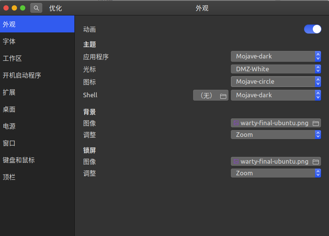Screen dimensions: 329x236
Task: Open the 优化 menu in the top bar
Action: click(x=55, y=8)
